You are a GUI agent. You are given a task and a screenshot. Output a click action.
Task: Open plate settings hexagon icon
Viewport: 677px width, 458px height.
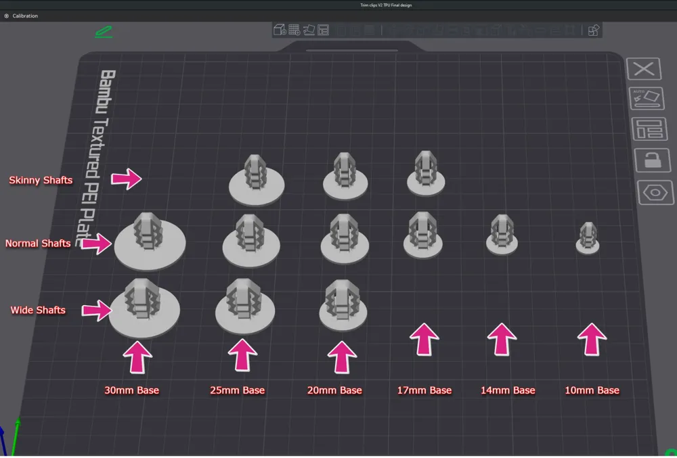655,192
